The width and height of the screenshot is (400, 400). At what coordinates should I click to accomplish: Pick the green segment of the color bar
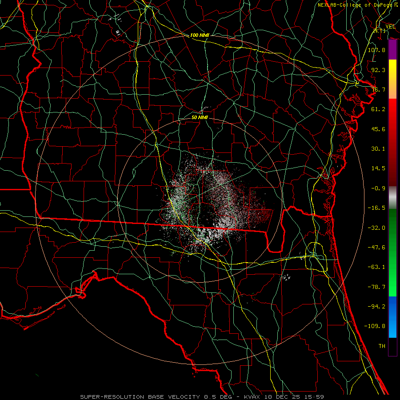pos(392,252)
